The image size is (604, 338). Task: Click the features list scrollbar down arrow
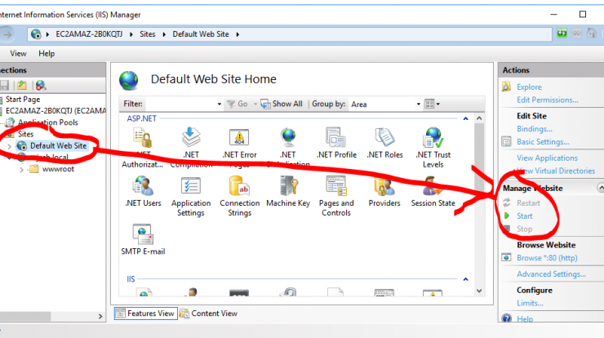[479, 291]
